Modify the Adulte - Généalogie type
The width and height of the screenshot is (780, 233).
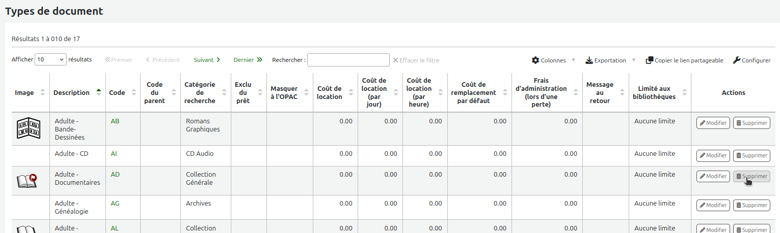[713, 205]
